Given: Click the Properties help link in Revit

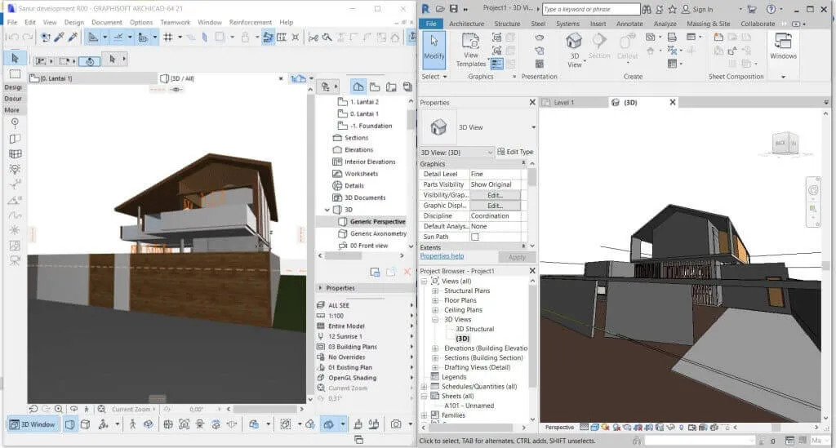Looking at the screenshot, I should tap(442, 256).
